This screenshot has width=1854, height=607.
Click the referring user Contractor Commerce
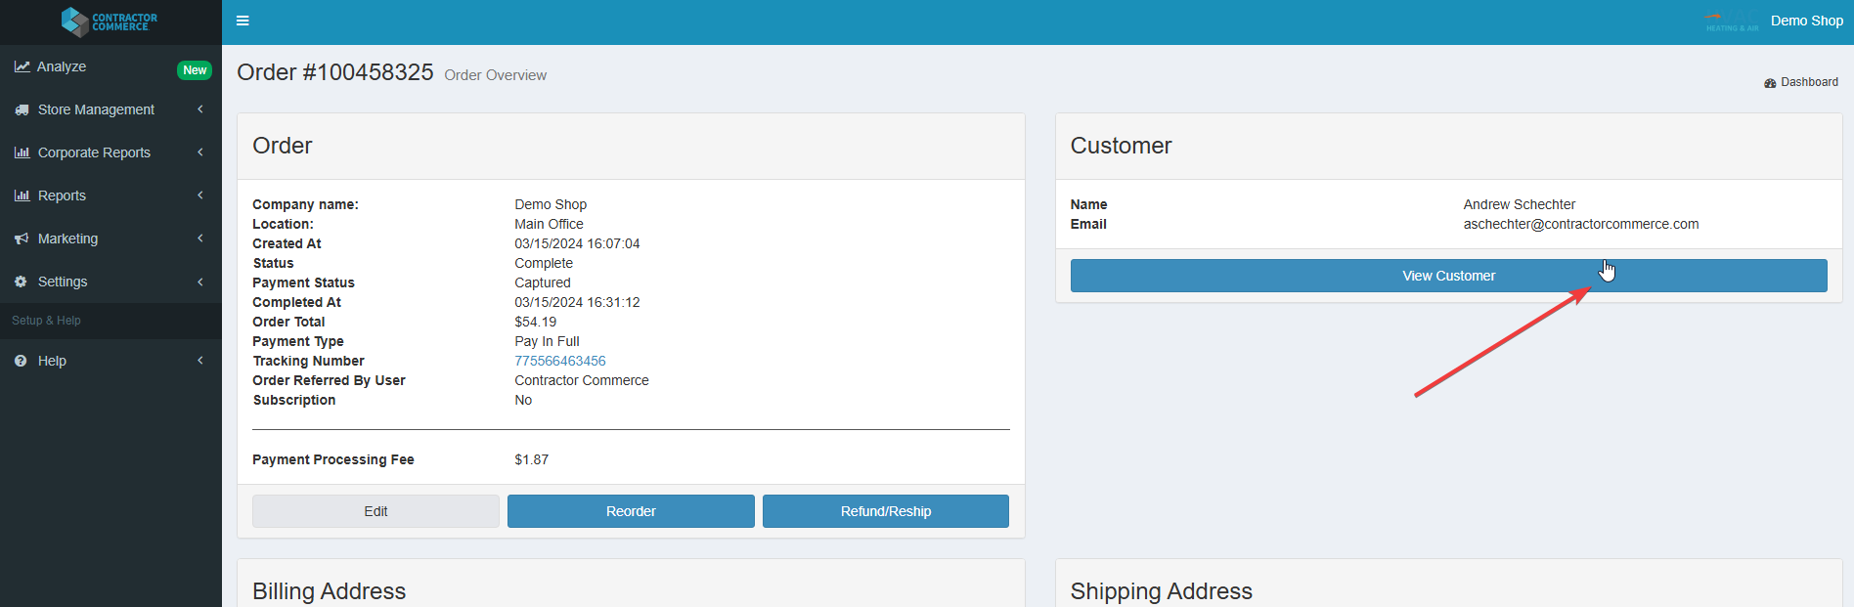coord(582,380)
